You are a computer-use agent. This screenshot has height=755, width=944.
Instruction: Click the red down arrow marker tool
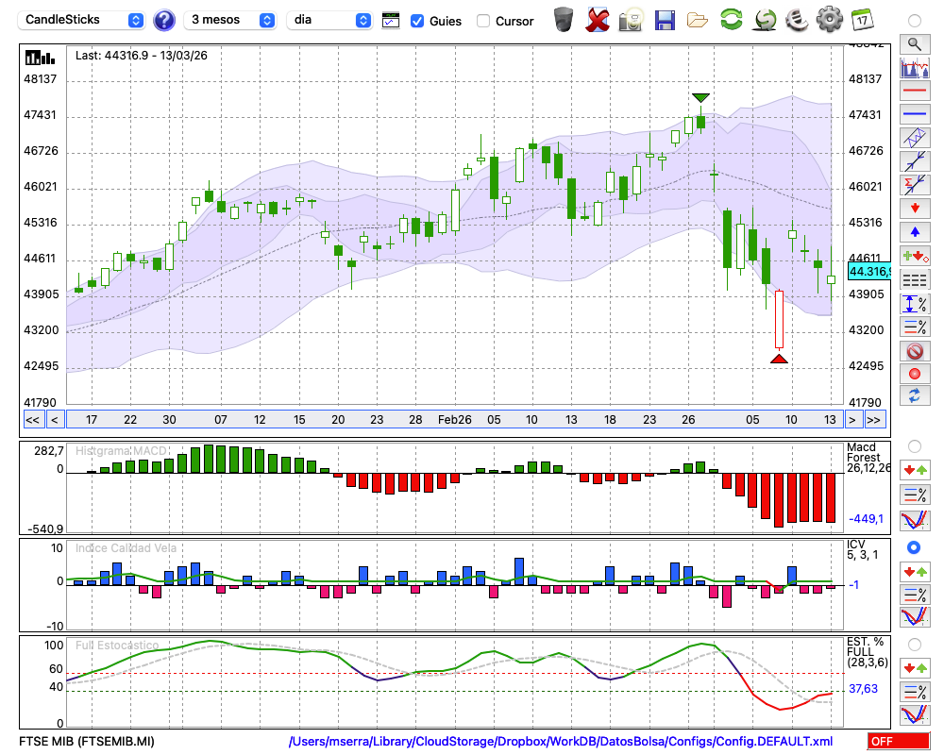point(915,209)
